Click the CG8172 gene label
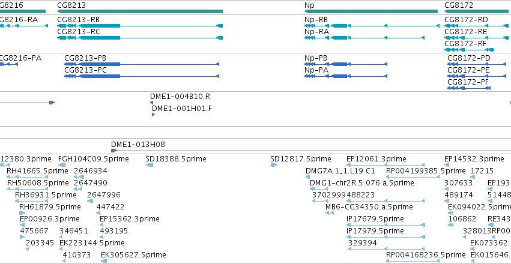Image resolution: width=511 pixels, height=264 pixels. [x=459, y=5]
